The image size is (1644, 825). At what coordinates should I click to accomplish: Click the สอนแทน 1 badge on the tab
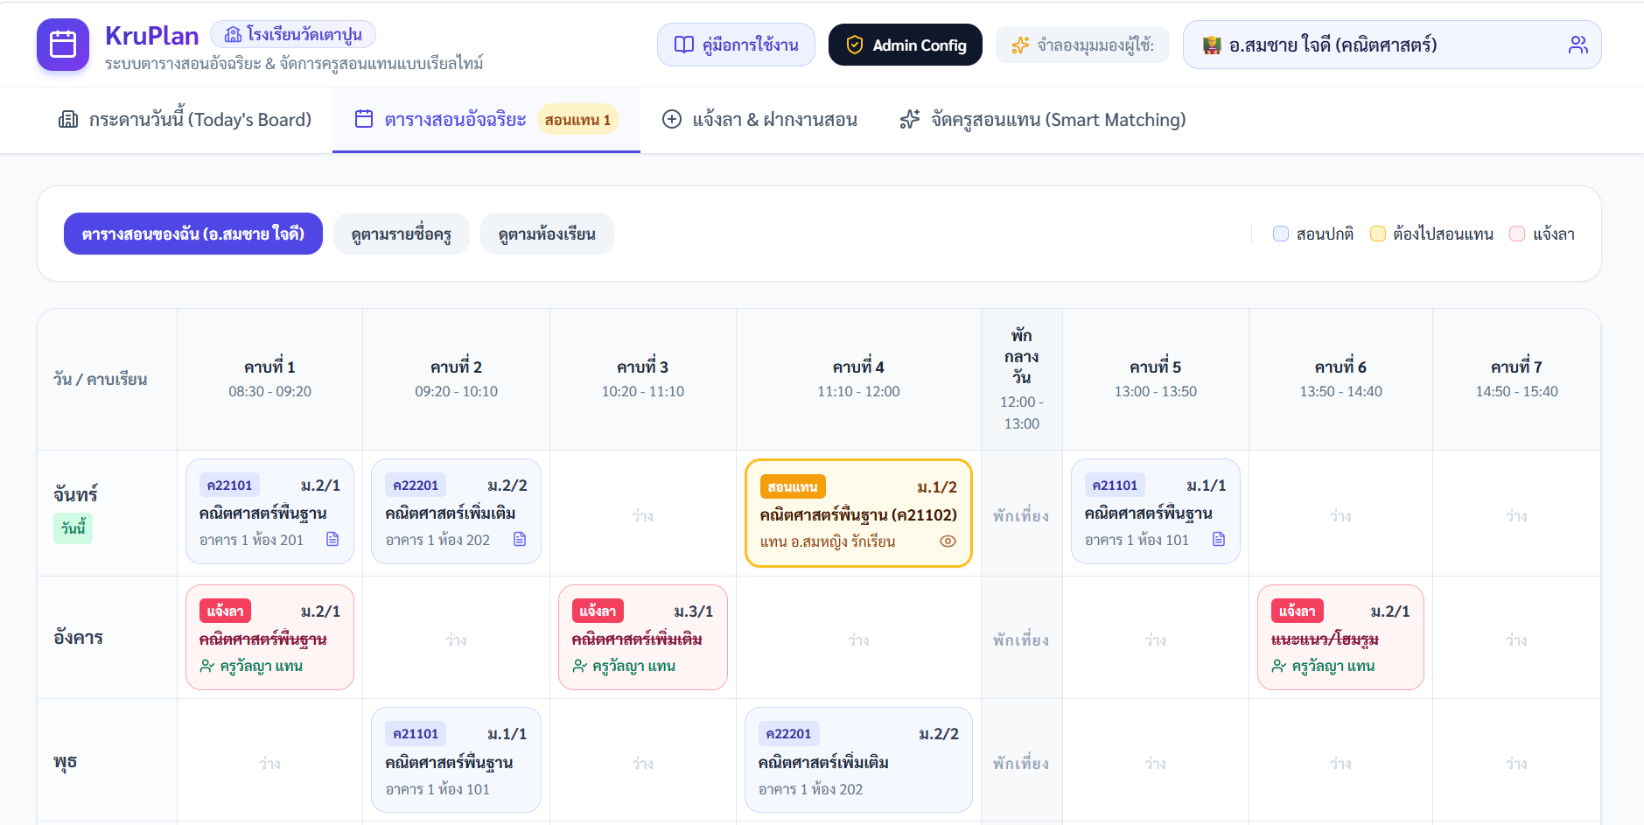[577, 120]
